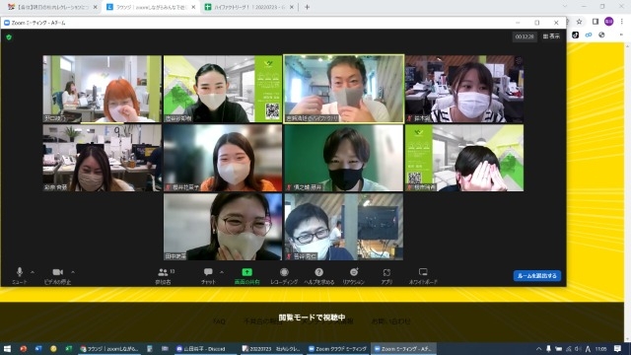Expand video options arrow beside camera
This screenshot has height=355, width=631.
click(73, 272)
